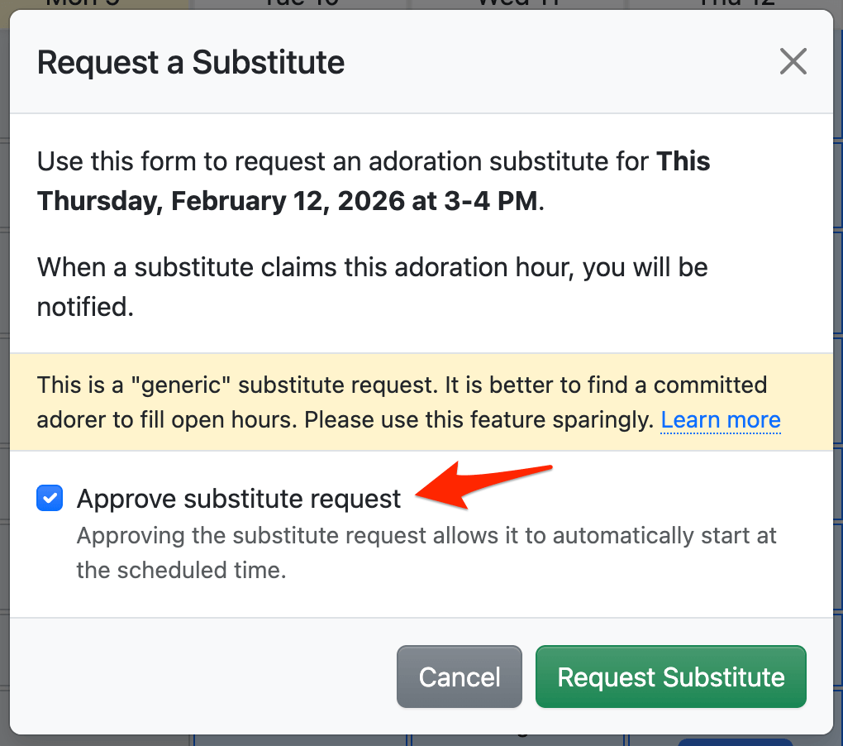Viewport: 843px width, 746px height.
Task: Click the dark blue button below the dialog
Action: coord(735,741)
